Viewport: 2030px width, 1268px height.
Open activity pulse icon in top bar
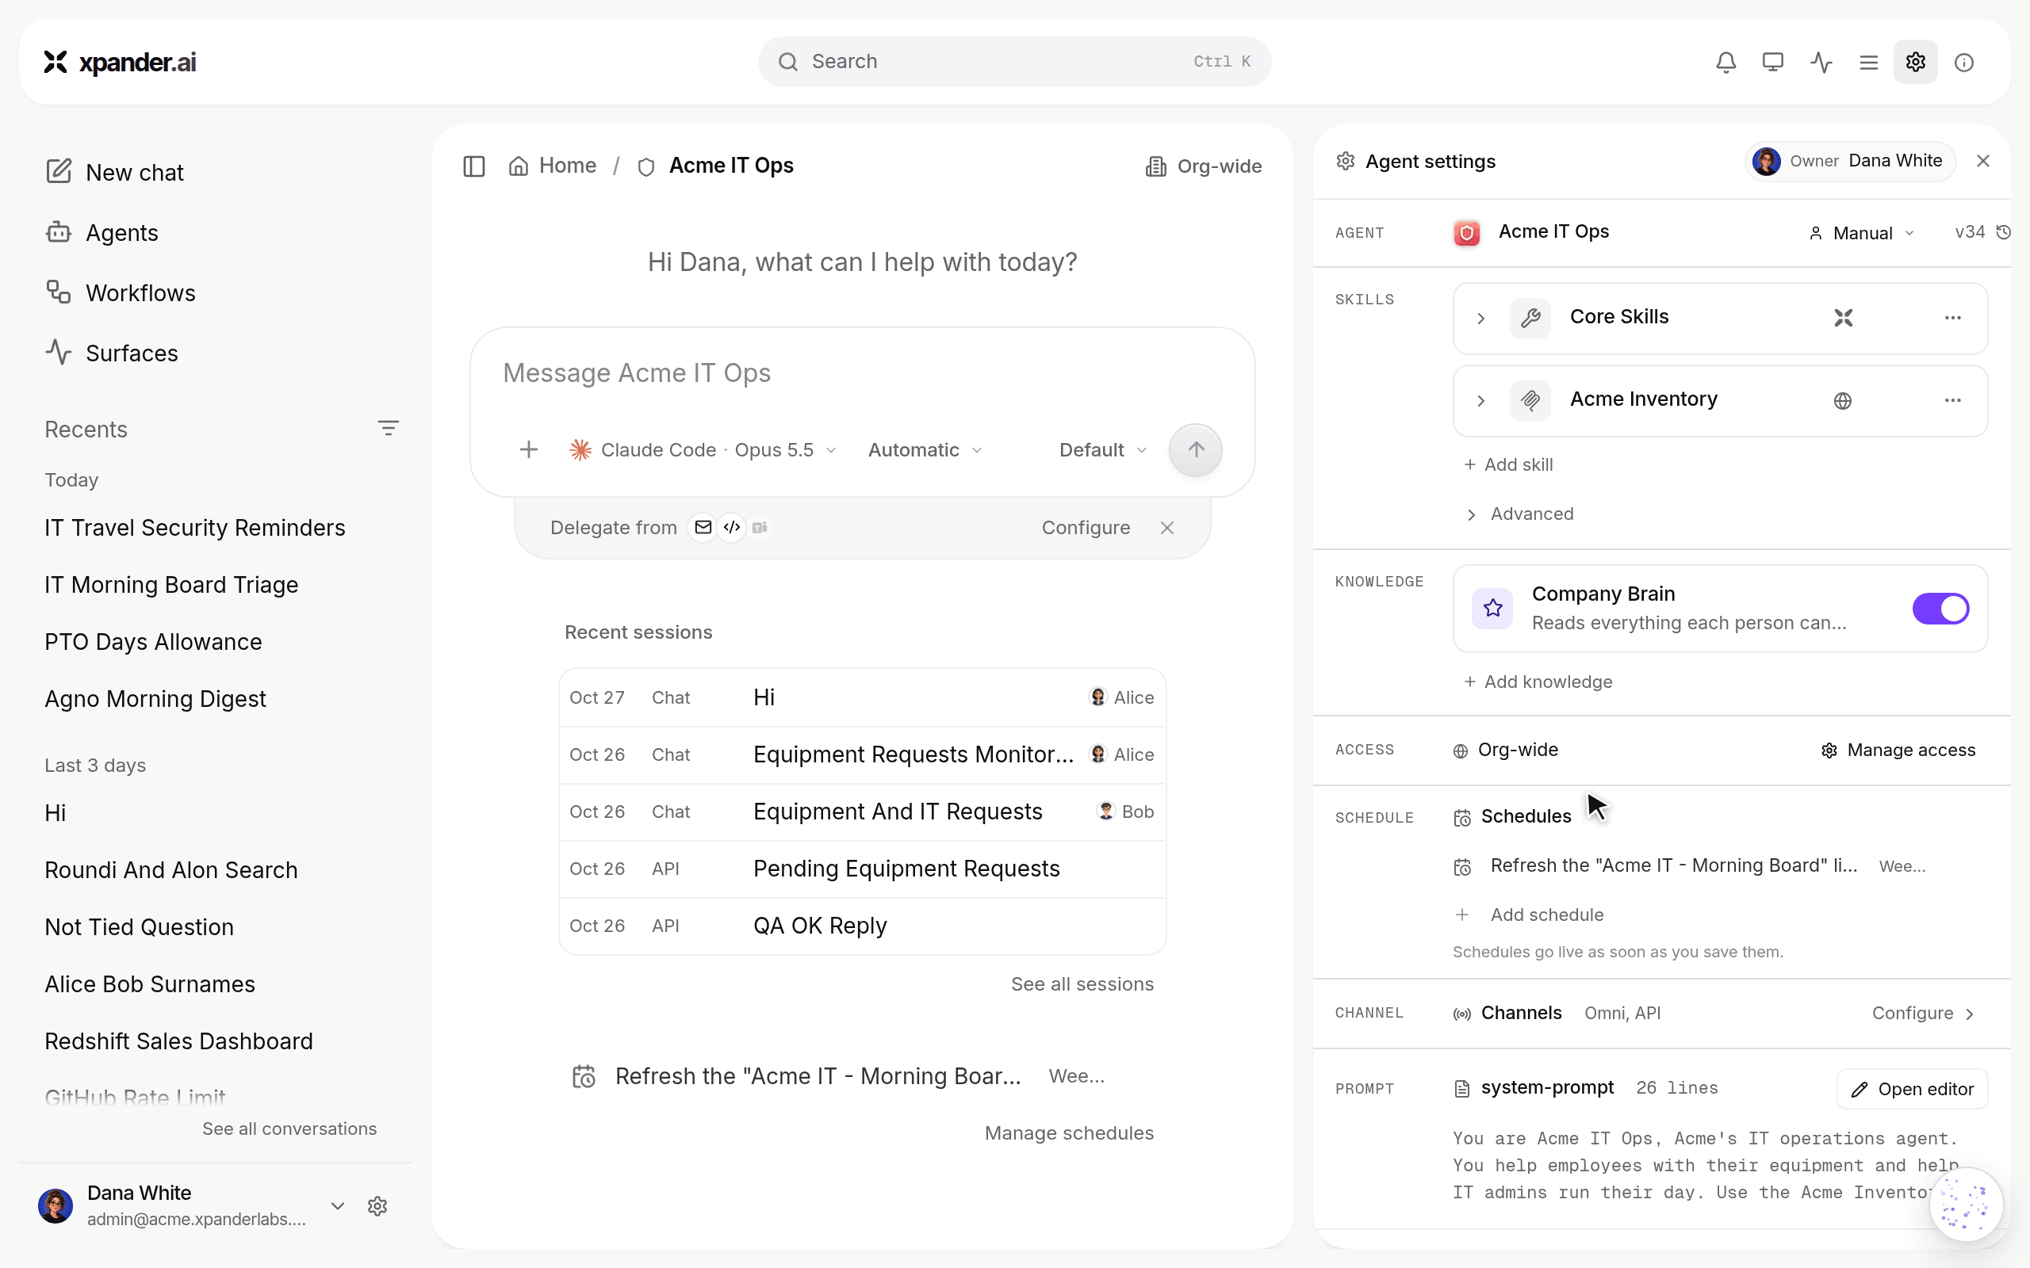[1821, 62]
